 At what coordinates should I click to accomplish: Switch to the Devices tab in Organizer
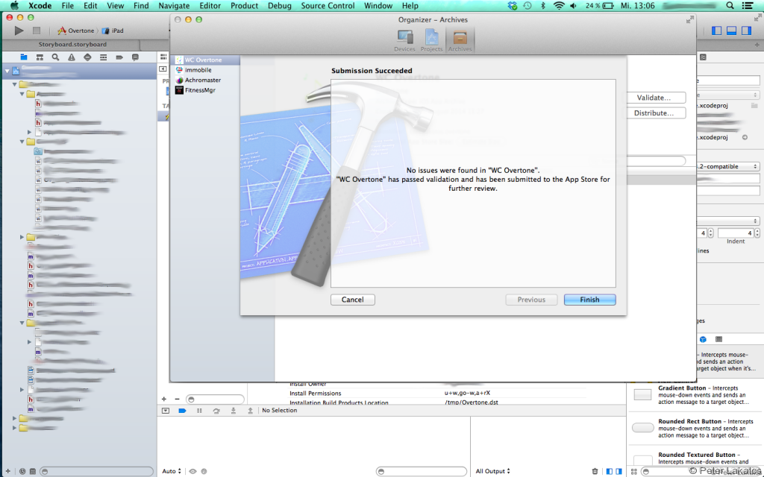coord(404,41)
